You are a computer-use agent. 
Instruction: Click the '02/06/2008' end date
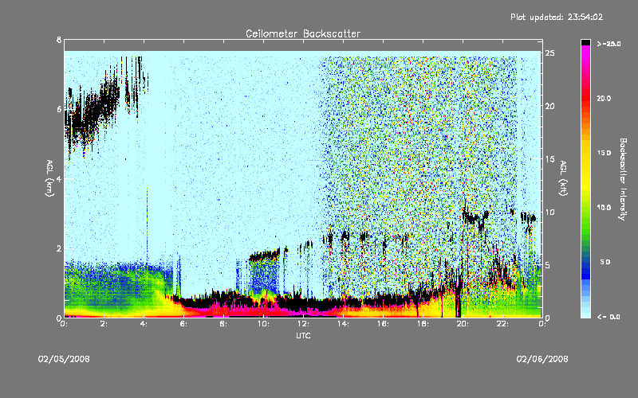pos(542,359)
